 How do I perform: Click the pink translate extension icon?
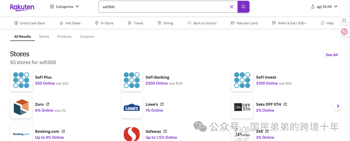344,32
